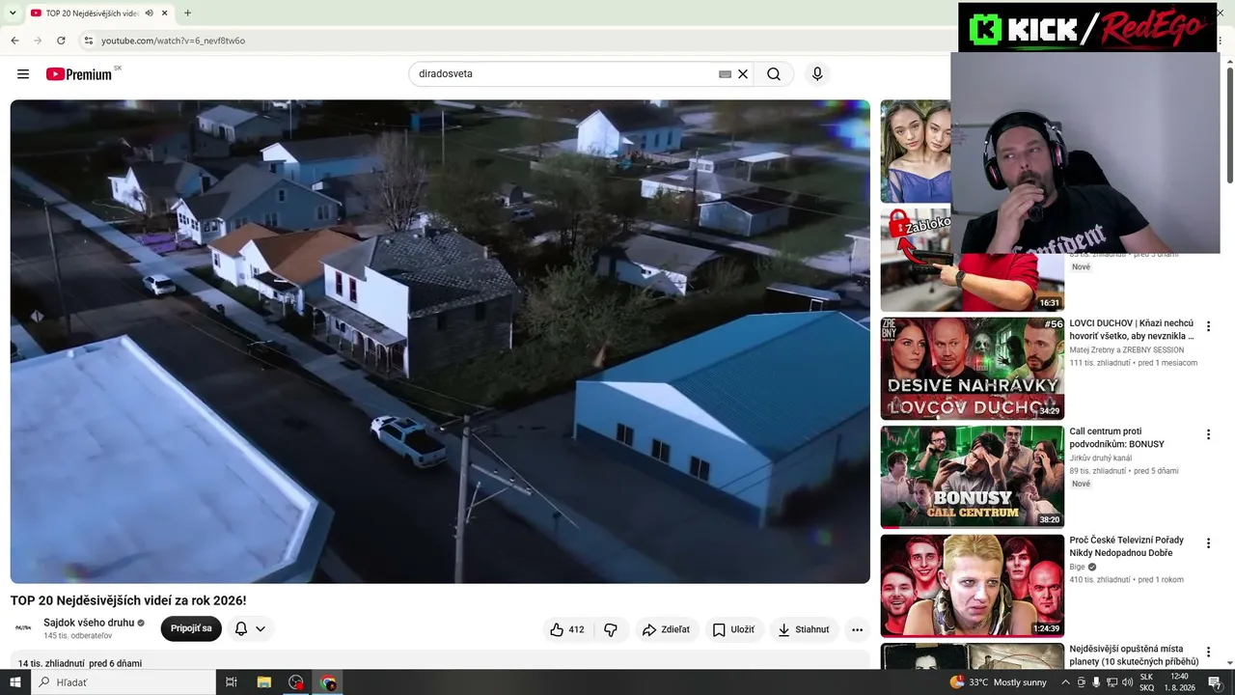Open Call centrum proti podvodníkům: BONUSY title
The width and height of the screenshot is (1235, 695).
click(1117, 438)
